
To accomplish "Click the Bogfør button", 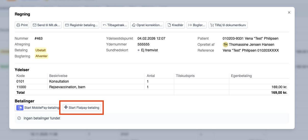I will [197, 25].
